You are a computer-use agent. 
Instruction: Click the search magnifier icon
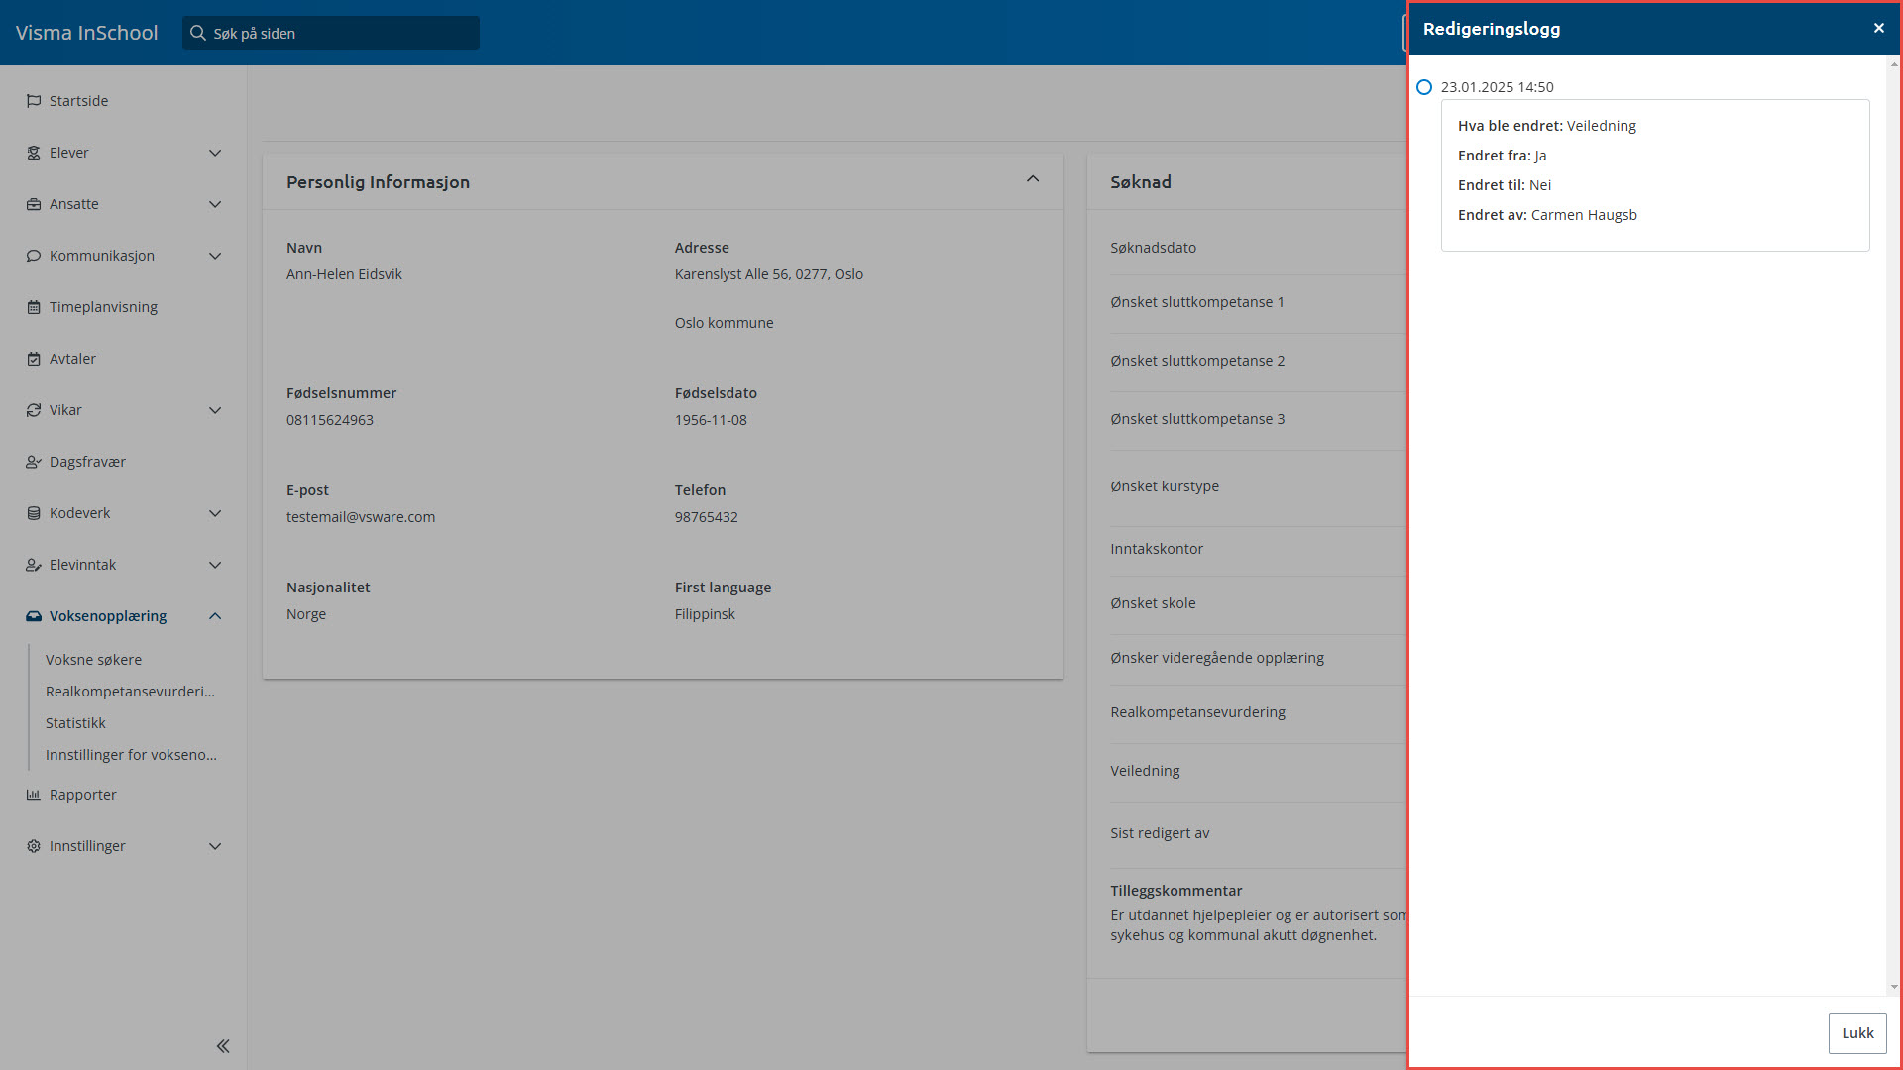pyautogui.click(x=198, y=33)
